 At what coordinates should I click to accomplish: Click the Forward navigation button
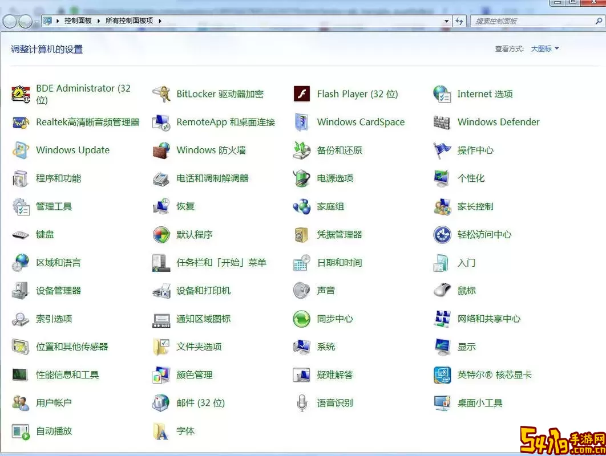26,22
